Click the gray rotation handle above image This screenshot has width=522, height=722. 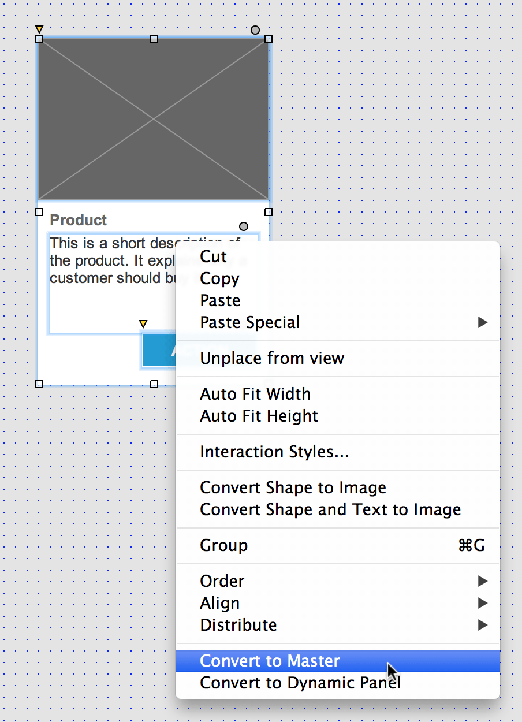pyautogui.click(x=255, y=30)
